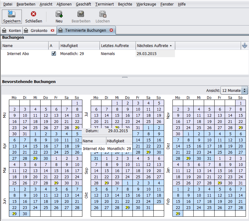This screenshot has width=249, height=221.
Task: Click the Bearbeiten toolbar icon
Action: (81, 14)
